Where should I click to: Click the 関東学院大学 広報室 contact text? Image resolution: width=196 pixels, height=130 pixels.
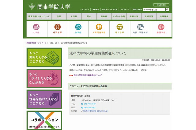point(81,96)
